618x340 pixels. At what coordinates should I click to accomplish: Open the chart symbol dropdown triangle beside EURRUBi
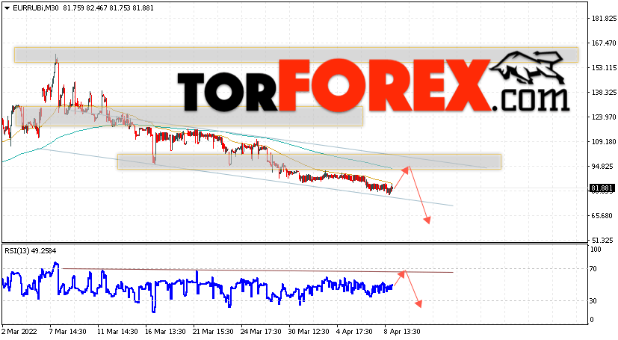pyautogui.click(x=7, y=8)
